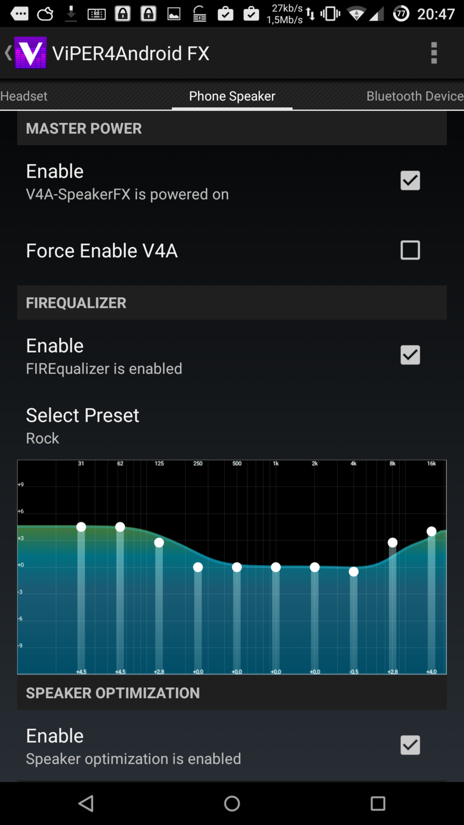Open the Select Preset Rock dropdown
The height and width of the screenshot is (825, 464).
tap(82, 426)
